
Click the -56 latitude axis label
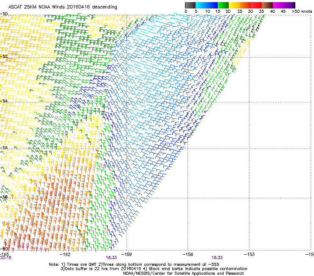point(4,147)
